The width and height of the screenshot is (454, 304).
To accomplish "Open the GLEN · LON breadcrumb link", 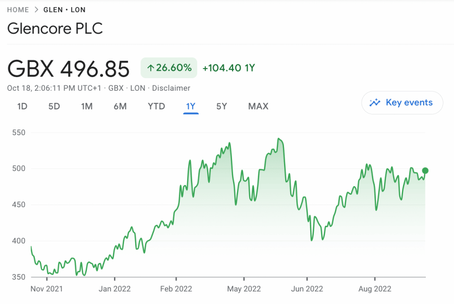I will 65,9.
